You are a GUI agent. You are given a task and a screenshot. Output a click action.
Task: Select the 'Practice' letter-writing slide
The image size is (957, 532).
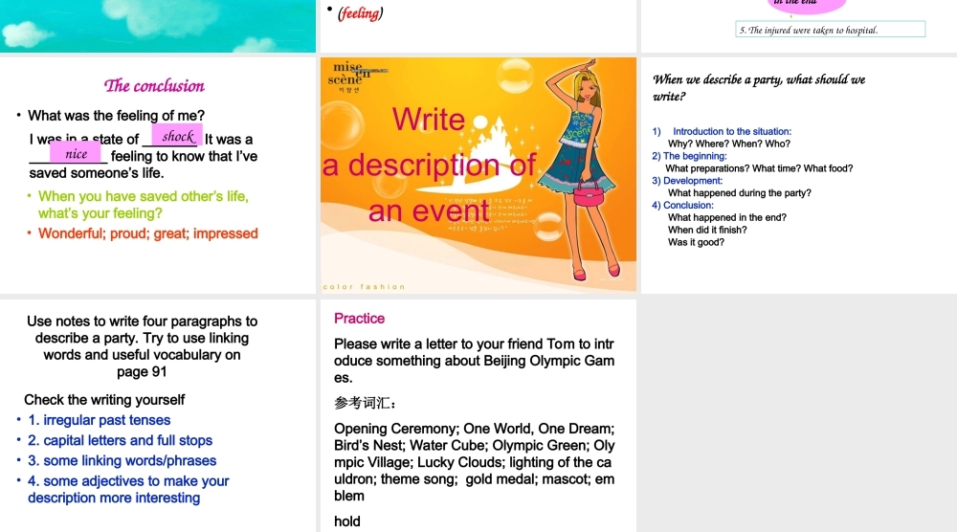(478, 415)
